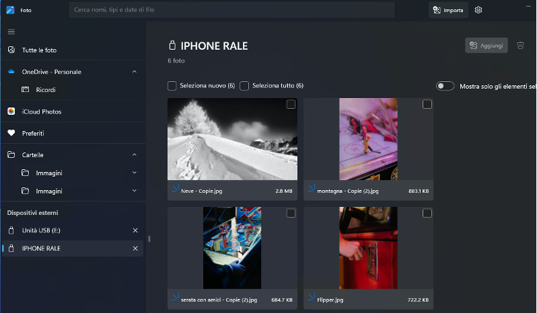
Task: Collapse the OneDrive - Personale section
Action: click(x=135, y=71)
